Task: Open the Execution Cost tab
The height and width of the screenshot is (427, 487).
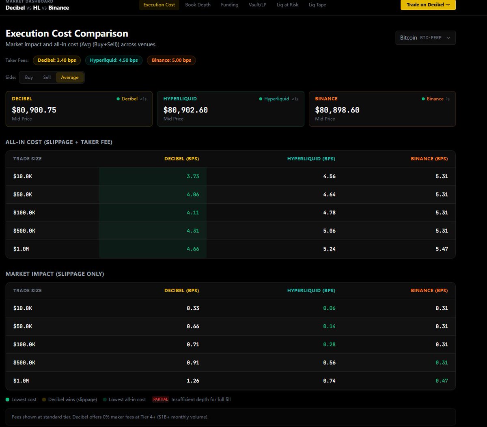Action: 159,5
